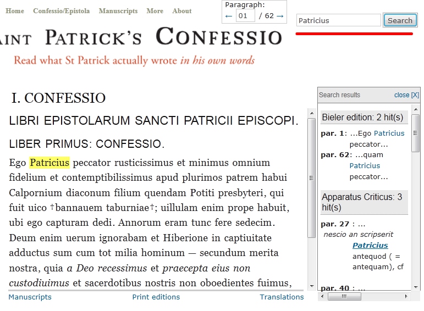Click the highlighted word Patricius in text
The height and width of the screenshot is (311, 424).
click(x=49, y=163)
